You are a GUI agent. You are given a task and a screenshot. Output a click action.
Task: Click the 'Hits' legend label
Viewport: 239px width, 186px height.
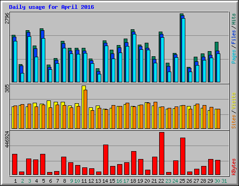234,19
